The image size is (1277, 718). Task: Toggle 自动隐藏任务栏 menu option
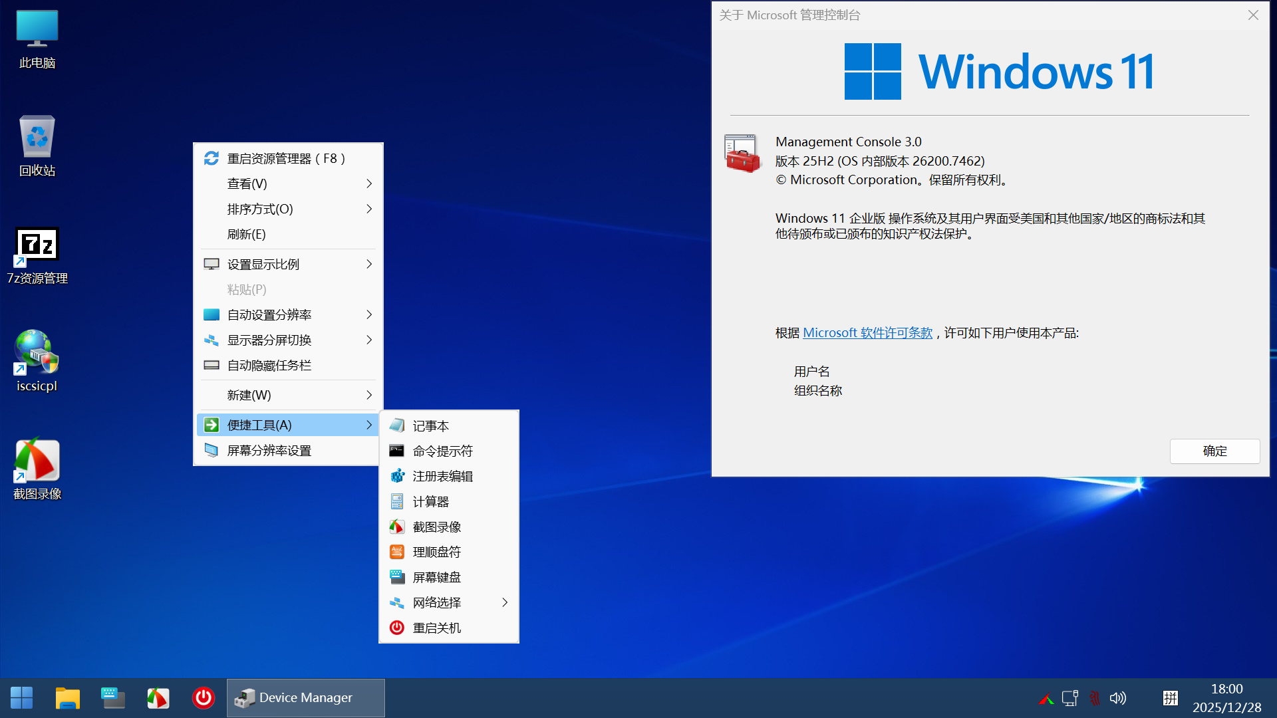(269, 366)
